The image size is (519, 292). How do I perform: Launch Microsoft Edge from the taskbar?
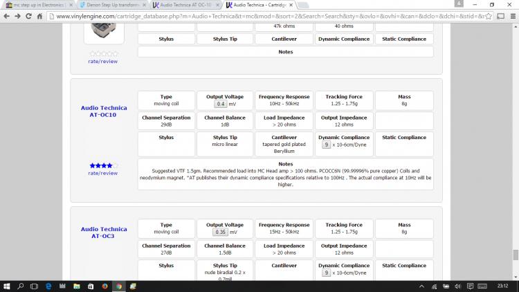(x=48, y=286)
